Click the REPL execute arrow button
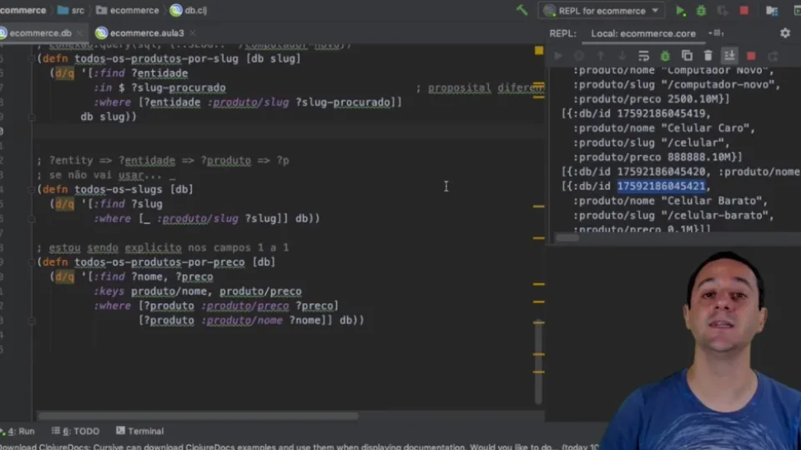Viewport: 801px width, 450px height. tap(558, 56)
